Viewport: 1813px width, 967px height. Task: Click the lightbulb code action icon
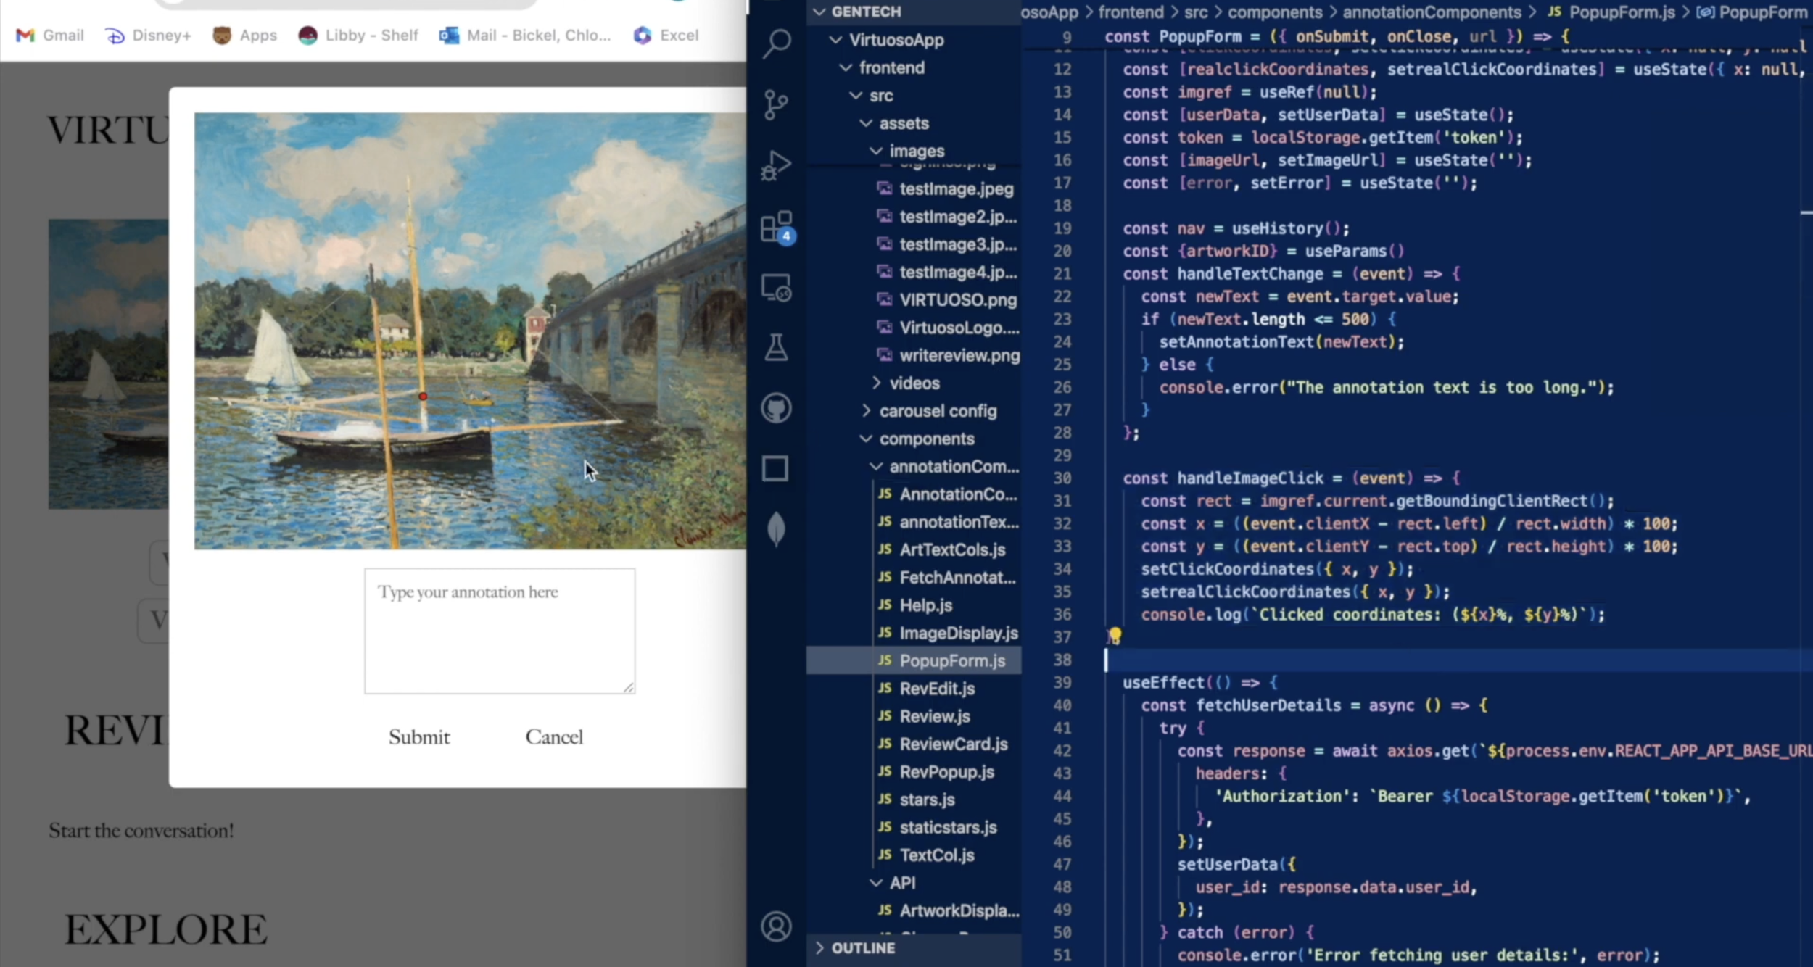click(x=1115, y=636)
